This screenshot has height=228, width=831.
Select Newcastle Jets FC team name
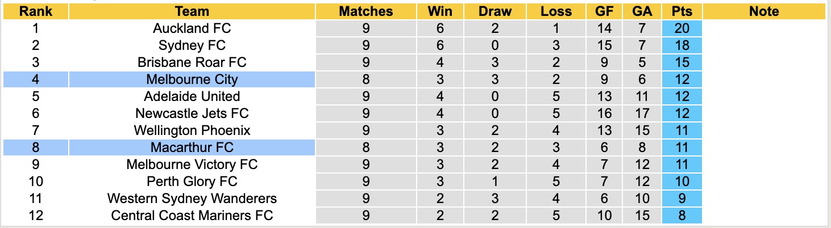[192, 113]
